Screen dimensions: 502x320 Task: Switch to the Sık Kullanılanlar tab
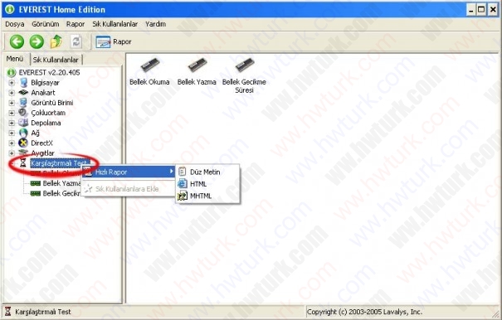[56, 60]
